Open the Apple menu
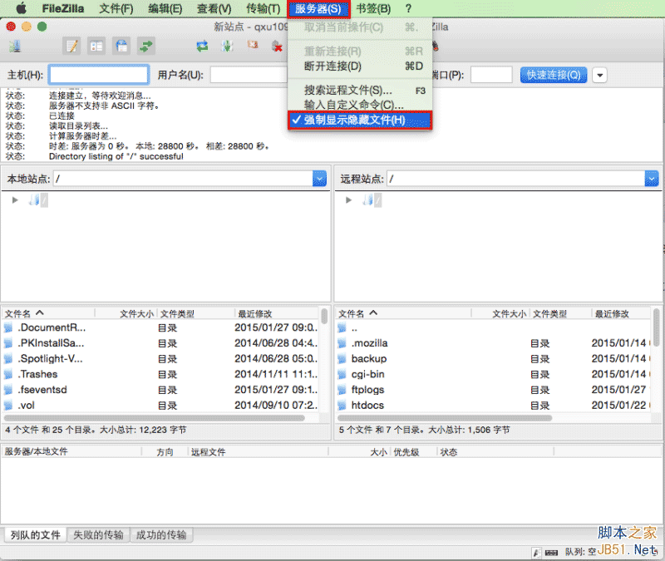Image resolution: width=665 pixels, height=561 pixels. click(x=21, y=8)
